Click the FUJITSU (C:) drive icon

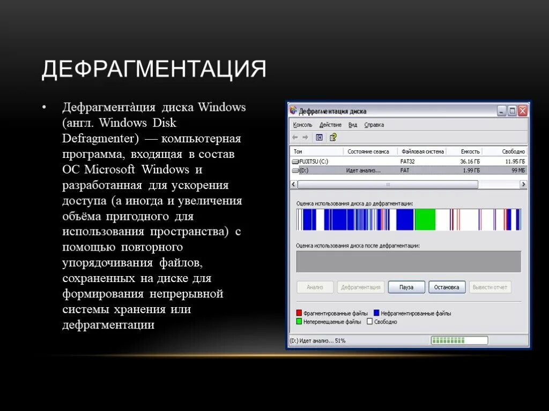[295, 162]
